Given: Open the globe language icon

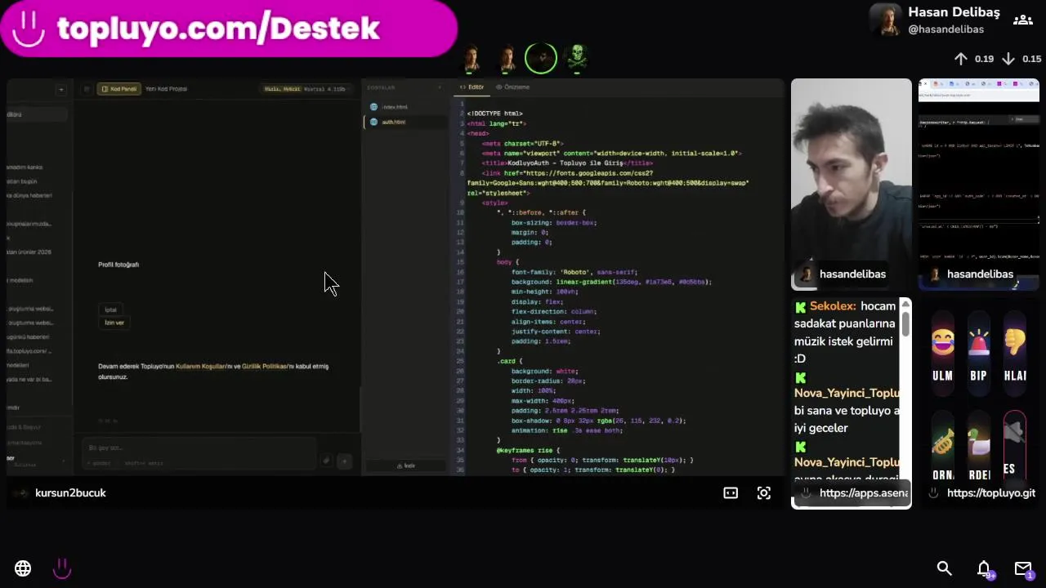Looking at the screenshot, I should tap(23, 568).
